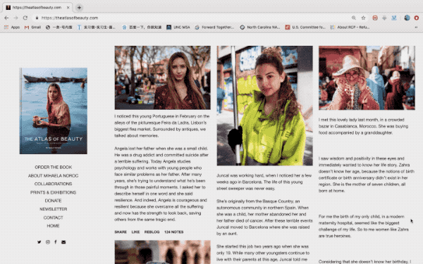Open a new browser tab
423x264 pixels.
coord(79,8)
